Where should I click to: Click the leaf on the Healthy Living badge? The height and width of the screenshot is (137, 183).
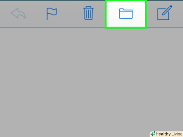[x=154, y=132]
